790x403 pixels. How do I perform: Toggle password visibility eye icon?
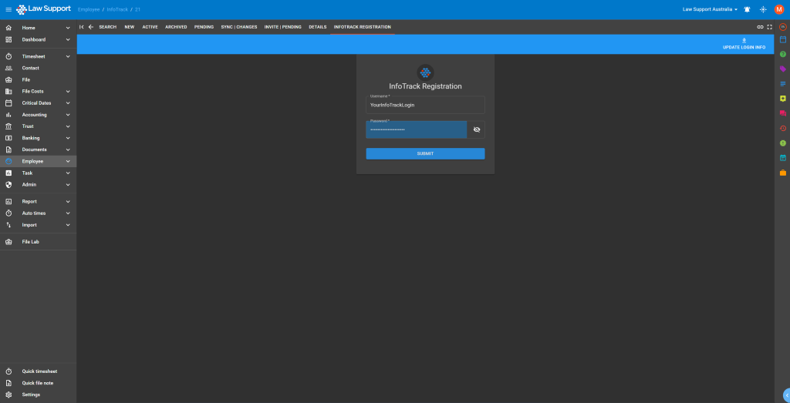point(476,129)
